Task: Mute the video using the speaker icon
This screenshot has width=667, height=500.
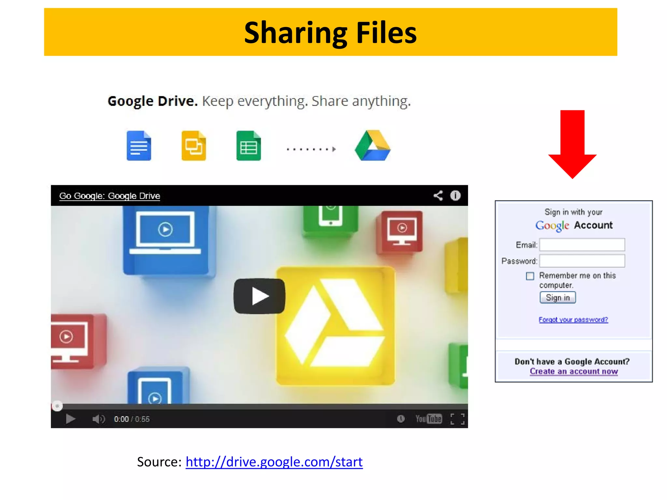Action: [x=98, y=419]
